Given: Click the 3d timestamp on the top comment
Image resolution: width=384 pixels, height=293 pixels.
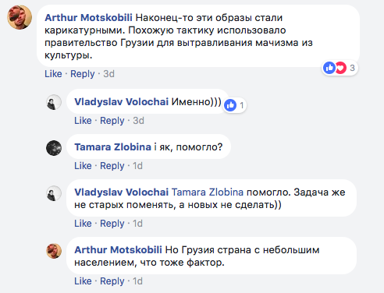Looking at the screenshot, I should [x=108, y=74].
